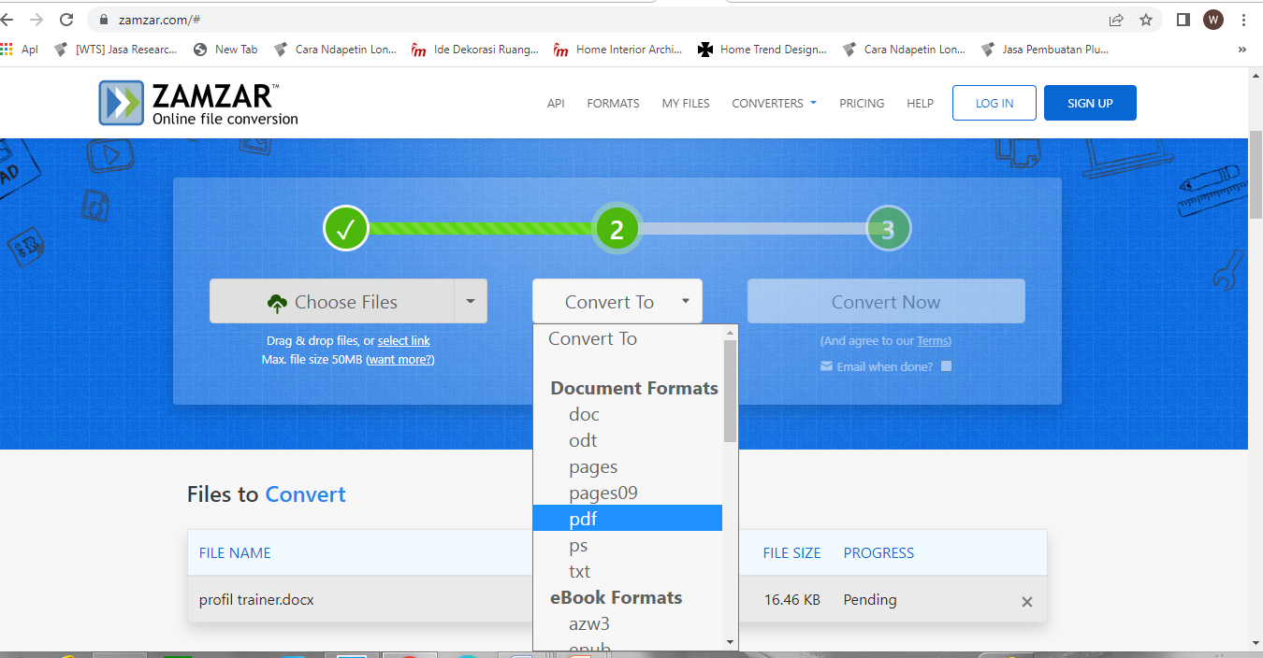This screenshot has height=658, width=1263.
Task: Click the dropdown list scrollbar thumb
Action: pos(731,391)
